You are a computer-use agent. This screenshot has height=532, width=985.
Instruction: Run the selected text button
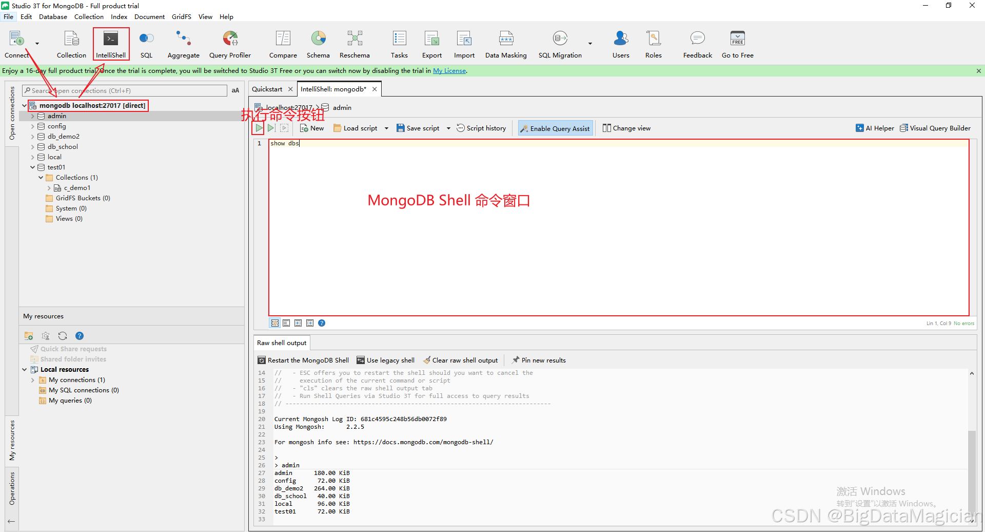pos(284,128)
